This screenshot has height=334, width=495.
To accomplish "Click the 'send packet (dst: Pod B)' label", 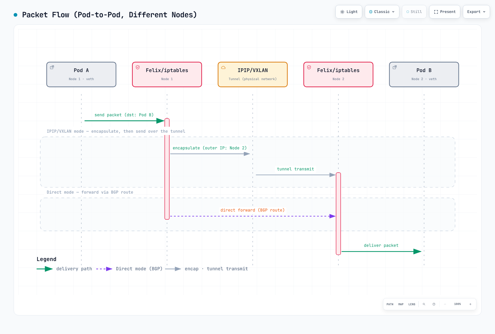I will (x=124, y=115).
